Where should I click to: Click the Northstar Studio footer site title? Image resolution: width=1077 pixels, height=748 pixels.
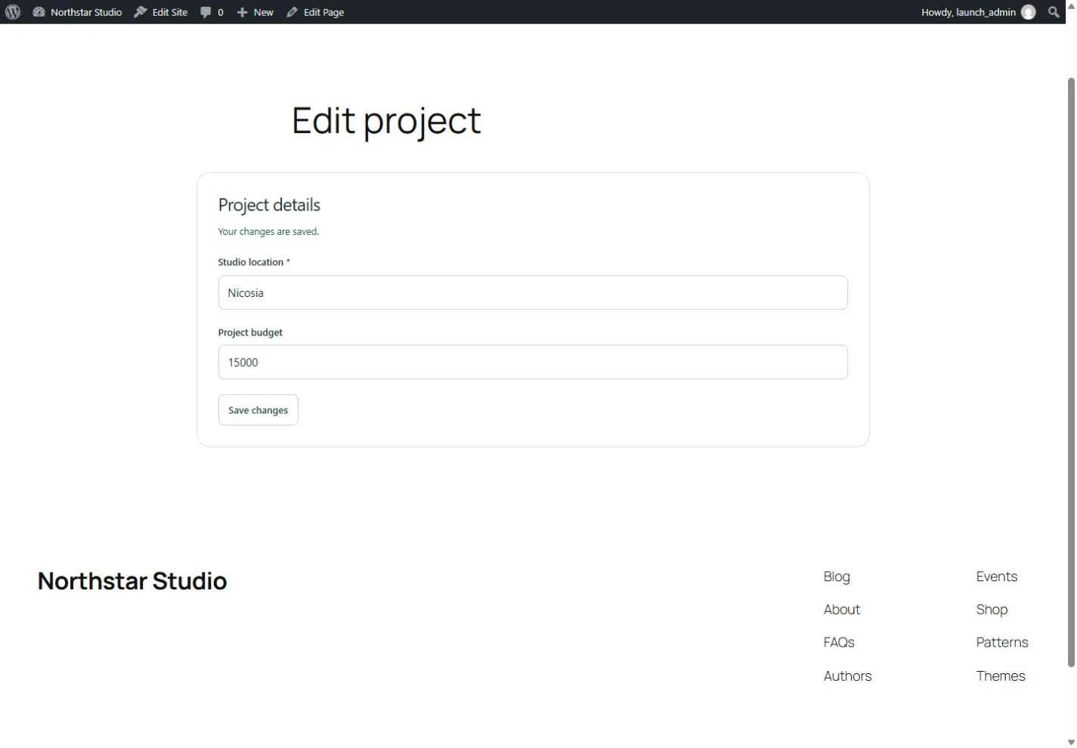[x=132, y=581]
